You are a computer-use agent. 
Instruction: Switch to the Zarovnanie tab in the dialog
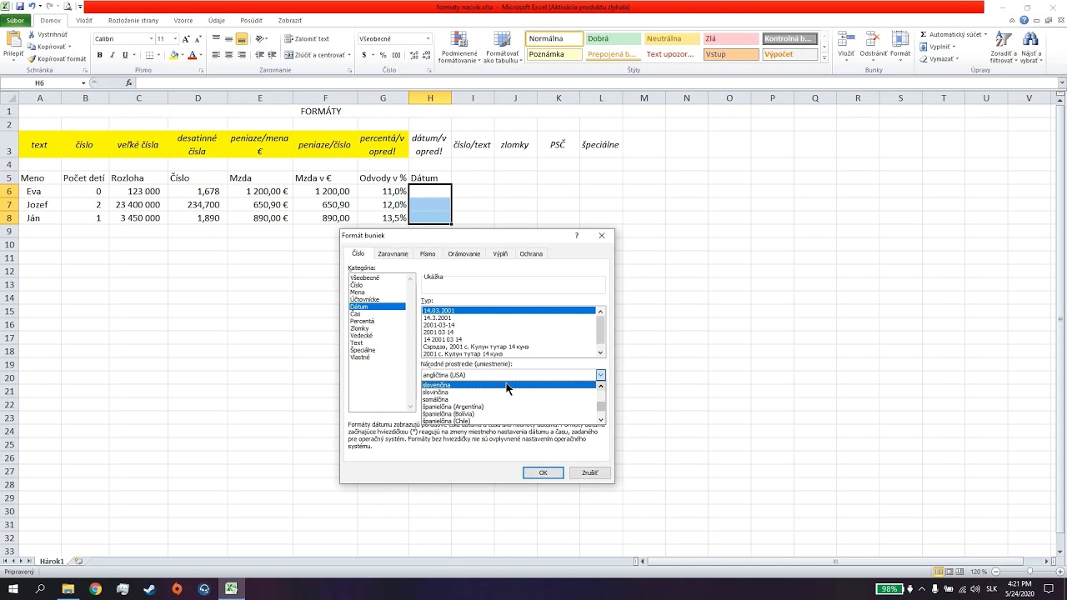pos(393,253)
